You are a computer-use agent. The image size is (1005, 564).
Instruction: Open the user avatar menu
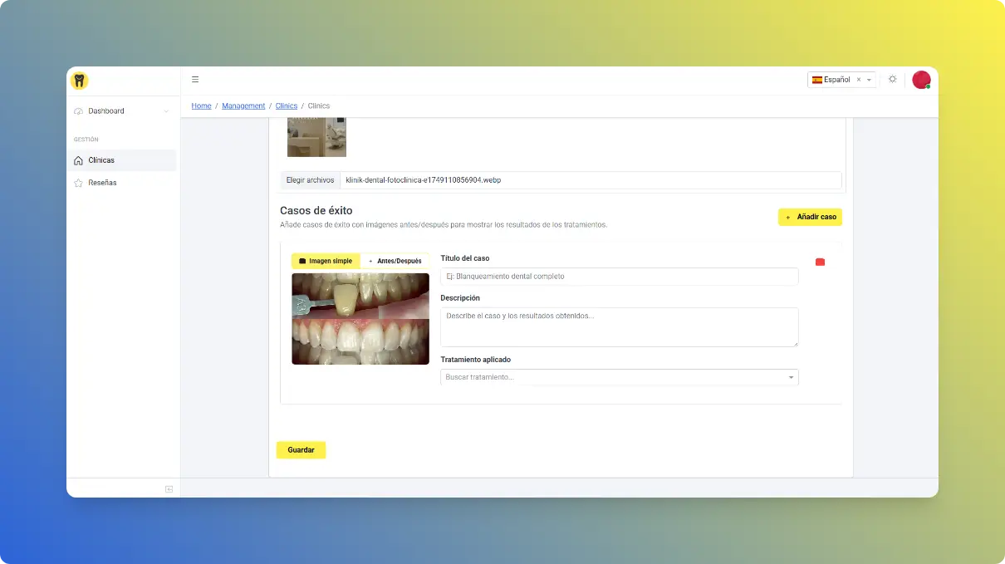[x=920, y=80]
